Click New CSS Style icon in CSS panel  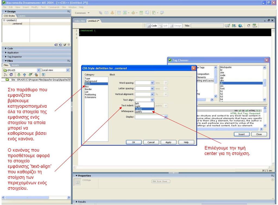point(60,45)
